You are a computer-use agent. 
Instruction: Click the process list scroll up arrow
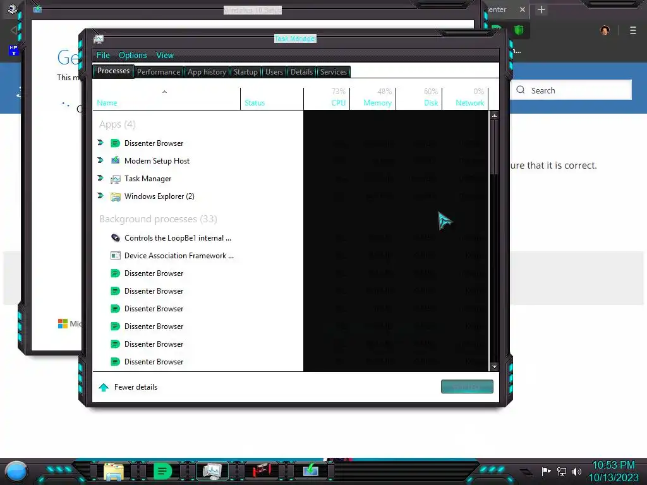pos(494,116)
